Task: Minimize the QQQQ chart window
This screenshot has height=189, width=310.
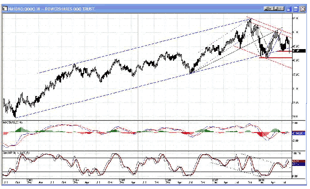Action: tap(289, 9)
